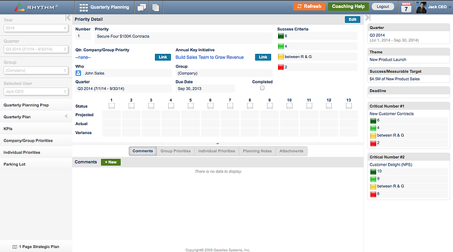Open the Quarter Q3 2014 dropdown
453x252 pixels.
[x=36, y=49]
